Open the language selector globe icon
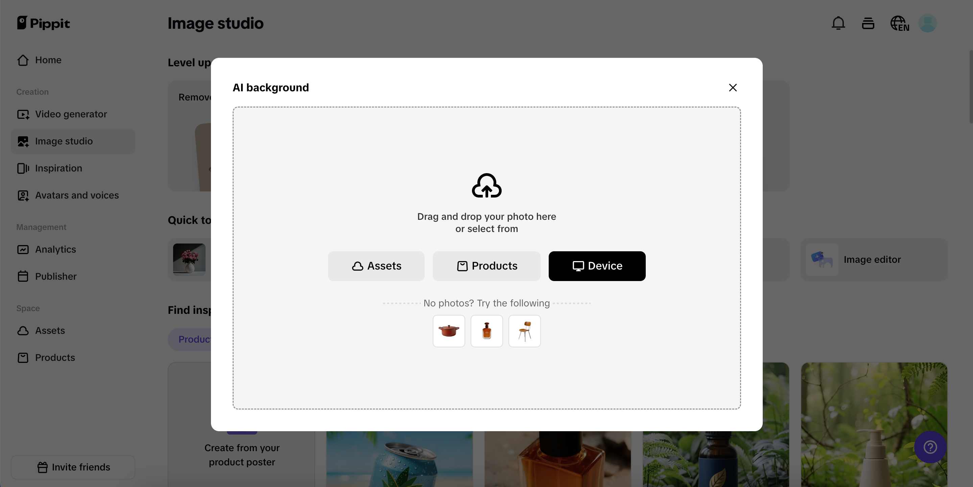This screenshot has width=973, height=487. pos(899,23)
